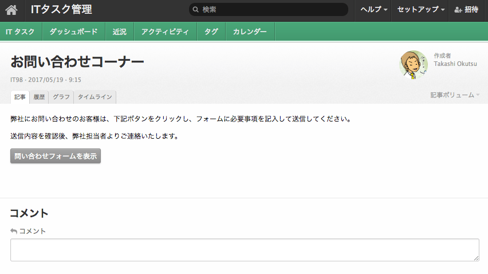
Task: Go to ダッシュボード in navigation bar
Action: 73,32
